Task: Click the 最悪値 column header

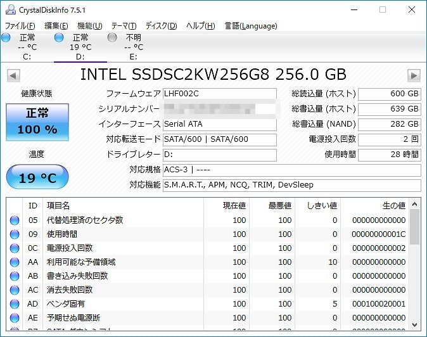Action: point(272,206)
